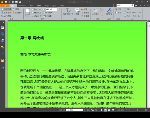Toggle full screen mode icon
The height and width of the screenshot is (118, 150).
[132, 2]
